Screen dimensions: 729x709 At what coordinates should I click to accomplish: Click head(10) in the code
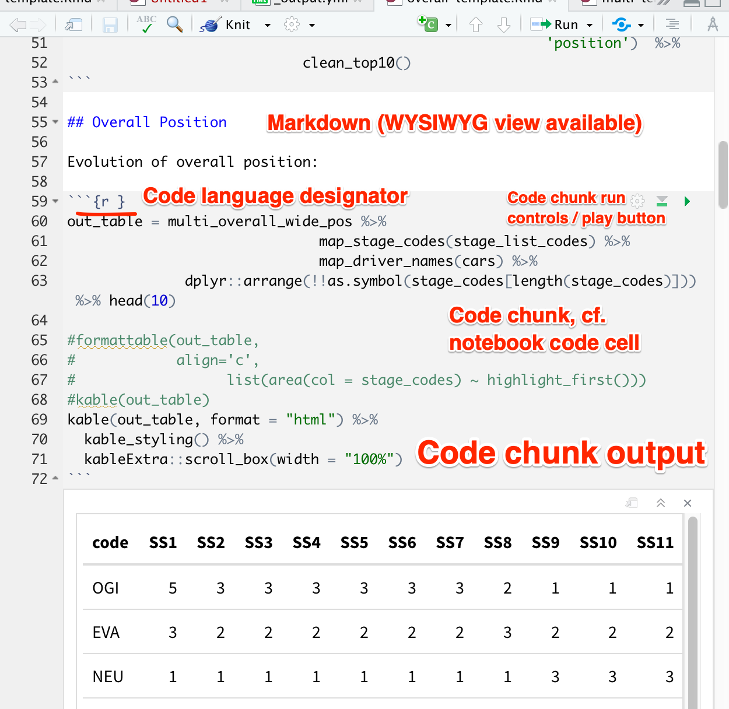pyautogui.click(x=142, y=300)
